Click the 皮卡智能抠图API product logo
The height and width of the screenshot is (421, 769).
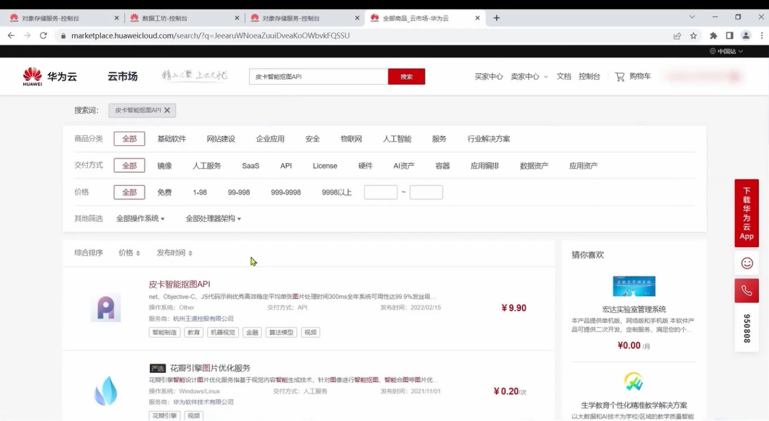click(x=106, y=308)
